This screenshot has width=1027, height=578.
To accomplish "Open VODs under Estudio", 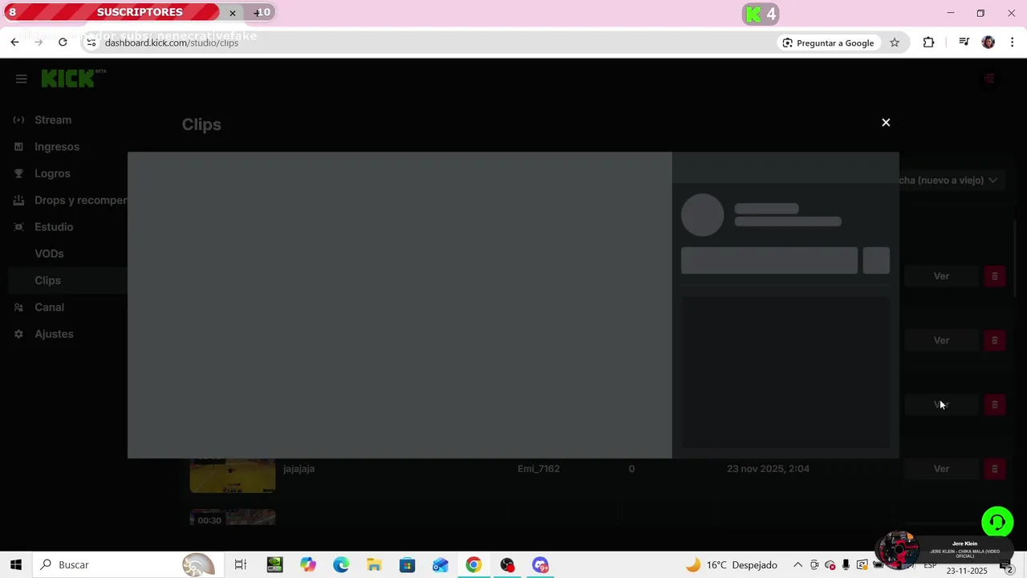I will tap(49, 254).
